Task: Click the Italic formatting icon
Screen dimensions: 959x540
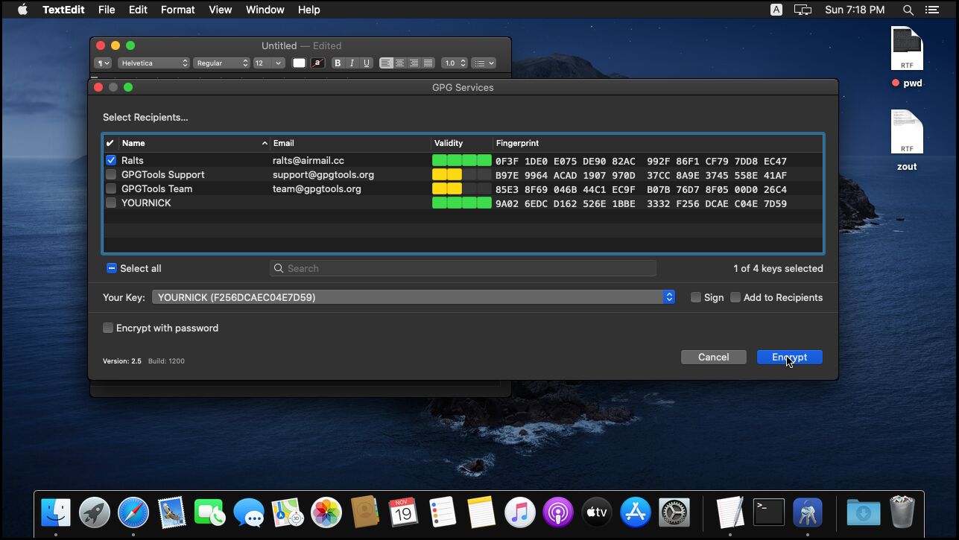Action: coord(352,63)
